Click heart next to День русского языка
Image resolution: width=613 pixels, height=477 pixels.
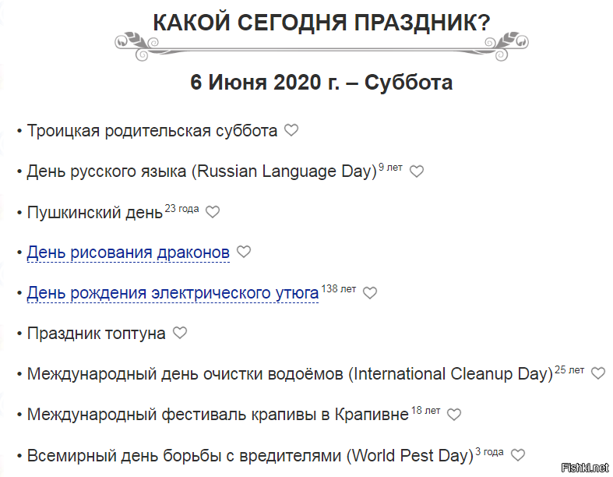click(x=417, y=171)
